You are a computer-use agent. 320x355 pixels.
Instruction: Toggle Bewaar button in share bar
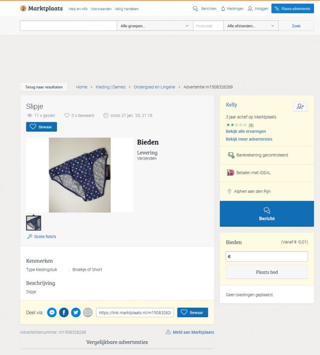point(193,312)
